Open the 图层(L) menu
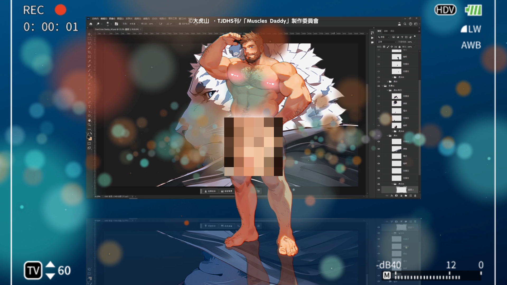Viewport: 507px width, 285px height. (x=120, y=19)
